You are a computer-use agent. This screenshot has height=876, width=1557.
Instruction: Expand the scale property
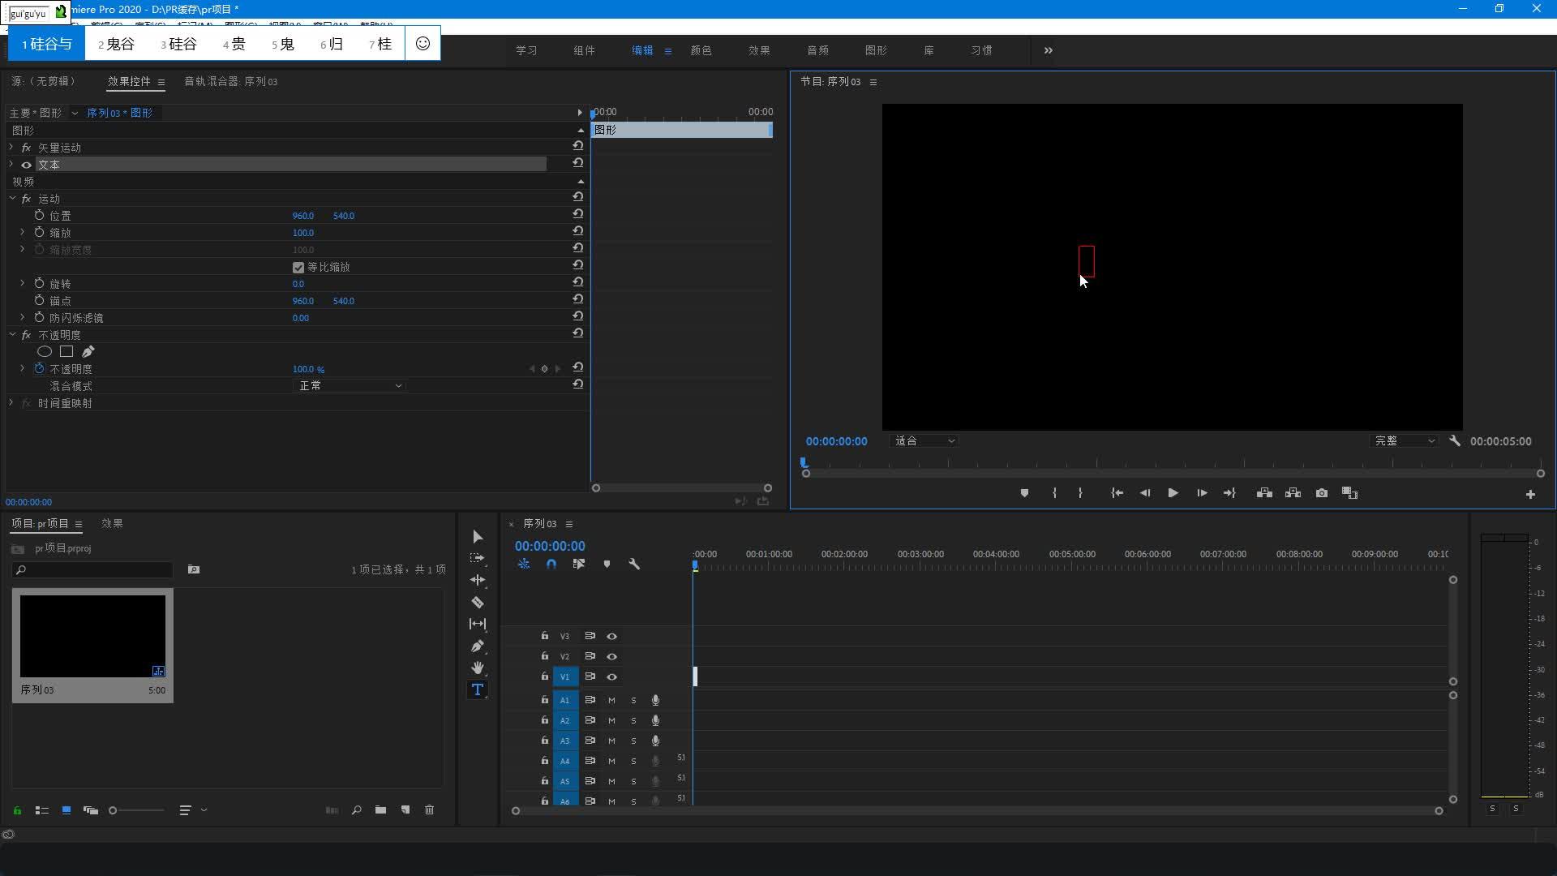click(23, 232)
